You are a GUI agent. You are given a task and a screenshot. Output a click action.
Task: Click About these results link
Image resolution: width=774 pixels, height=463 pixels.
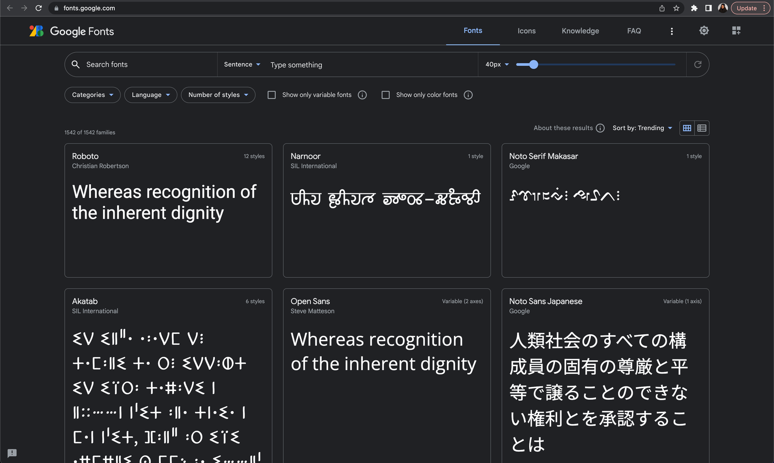(563, 128)
